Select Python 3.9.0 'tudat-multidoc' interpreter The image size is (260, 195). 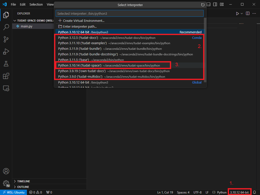(x=130, y=77)
